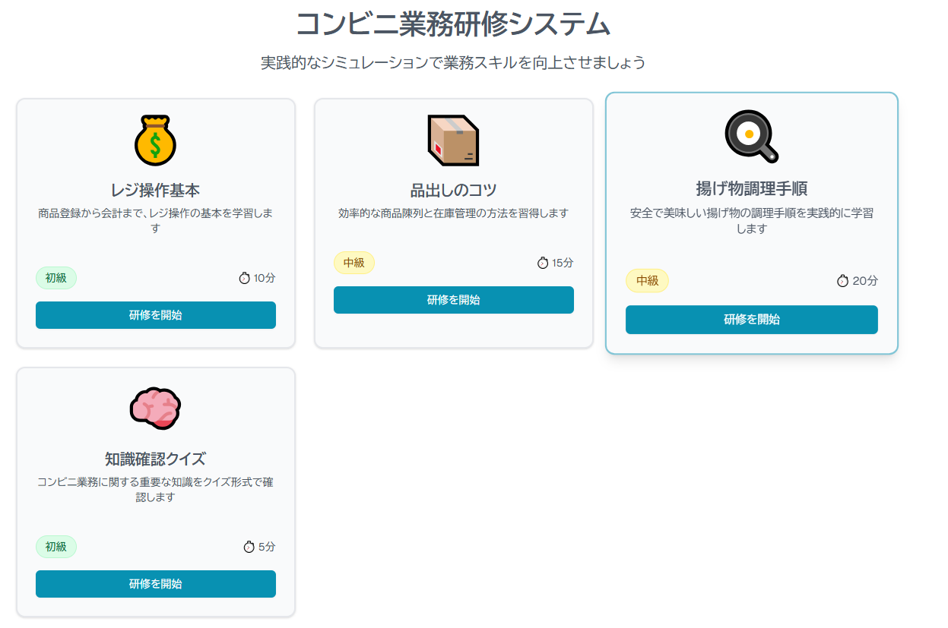Click the 中級 badge on 品出しのコツ
The image size is (948, 628).
click(354, 263)
